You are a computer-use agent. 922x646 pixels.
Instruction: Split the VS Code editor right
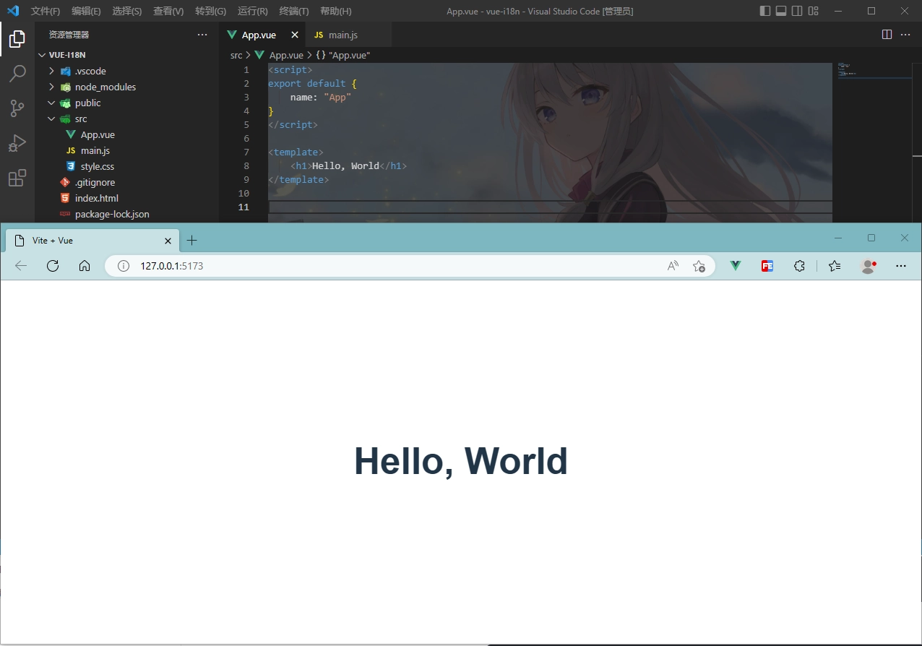(x=887, y=35)
